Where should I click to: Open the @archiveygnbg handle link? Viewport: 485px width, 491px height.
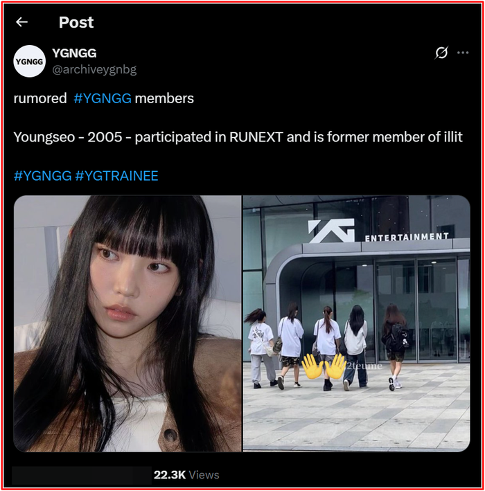click(94, 69)
